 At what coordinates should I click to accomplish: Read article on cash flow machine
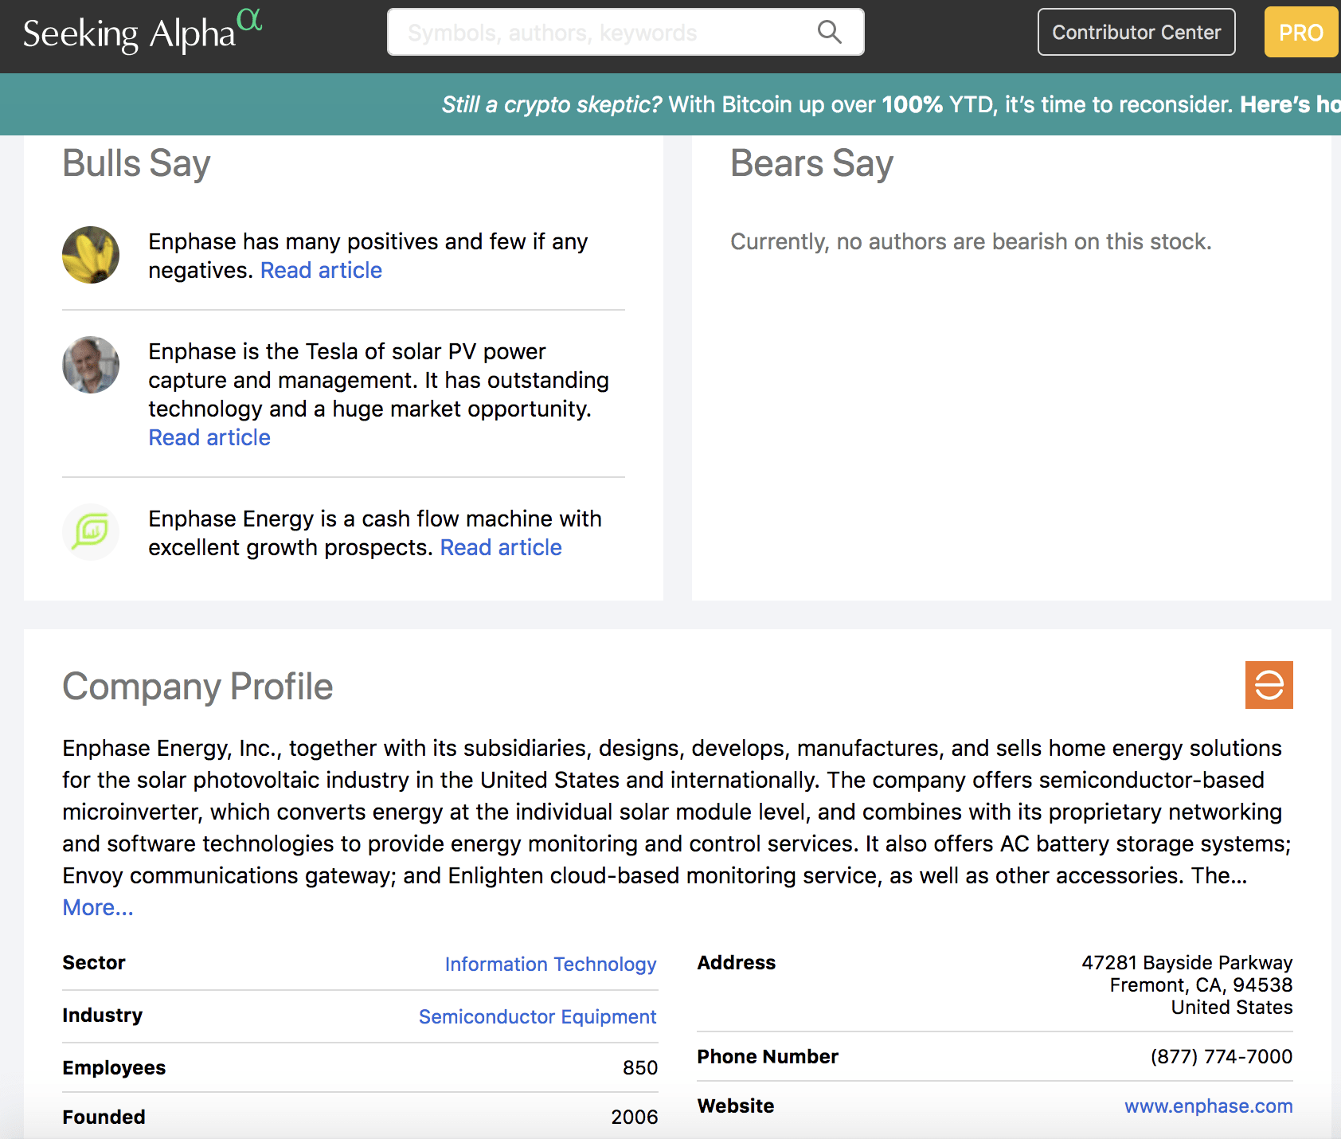pos(501,548)
